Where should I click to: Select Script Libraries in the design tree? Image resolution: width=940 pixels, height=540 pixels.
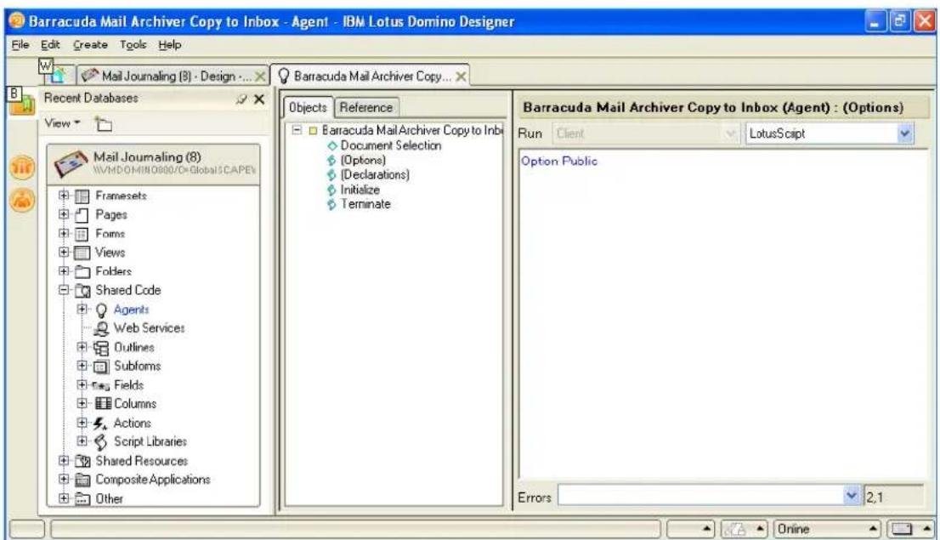tap(150, 441)
